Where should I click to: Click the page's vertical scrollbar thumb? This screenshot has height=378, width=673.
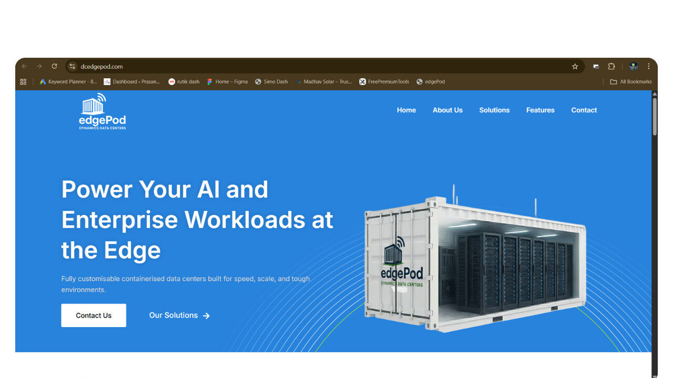coord(655,115)
